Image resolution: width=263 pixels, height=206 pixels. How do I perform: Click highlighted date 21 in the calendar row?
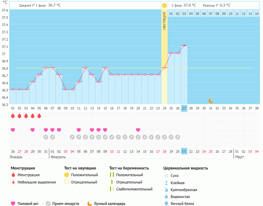(184, 151)
